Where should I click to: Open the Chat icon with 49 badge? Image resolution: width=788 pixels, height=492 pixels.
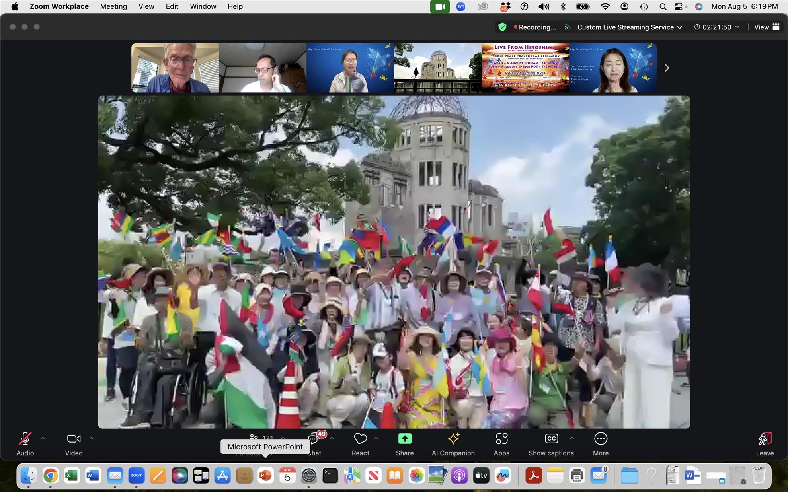click(314, 439)
